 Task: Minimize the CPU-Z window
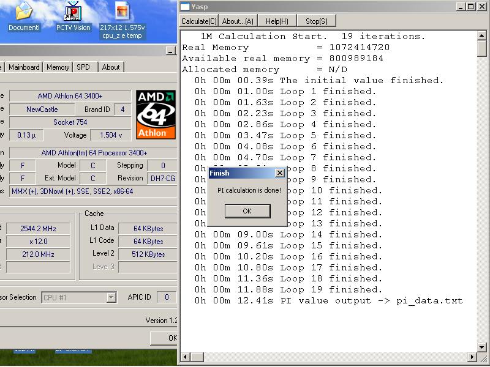coord(171,51)
